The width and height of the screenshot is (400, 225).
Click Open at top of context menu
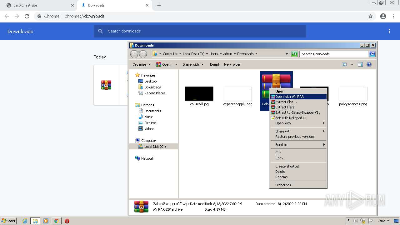pos(298,91)
